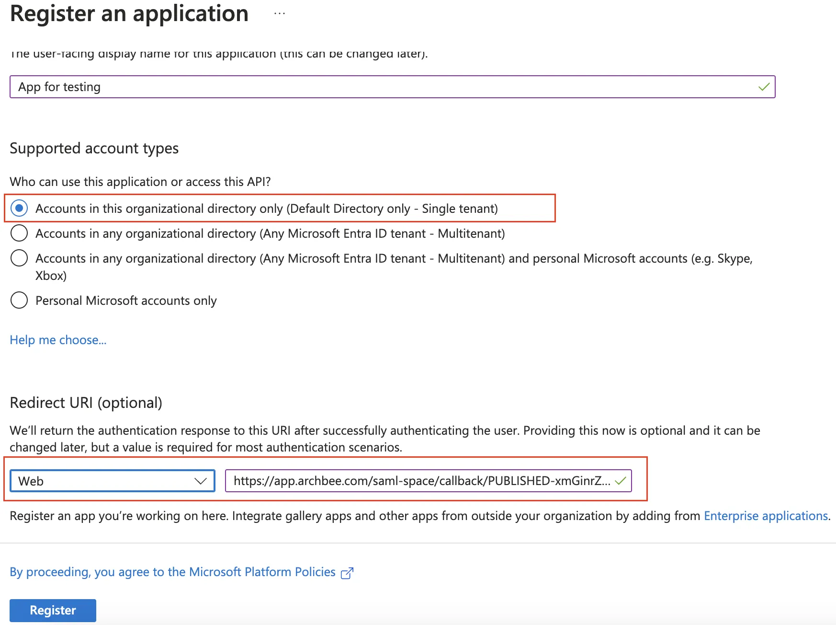Image resolution: width=836 pixels, height=625 pixels.
Task: Click the Register an application title
Action: [129, 13]
